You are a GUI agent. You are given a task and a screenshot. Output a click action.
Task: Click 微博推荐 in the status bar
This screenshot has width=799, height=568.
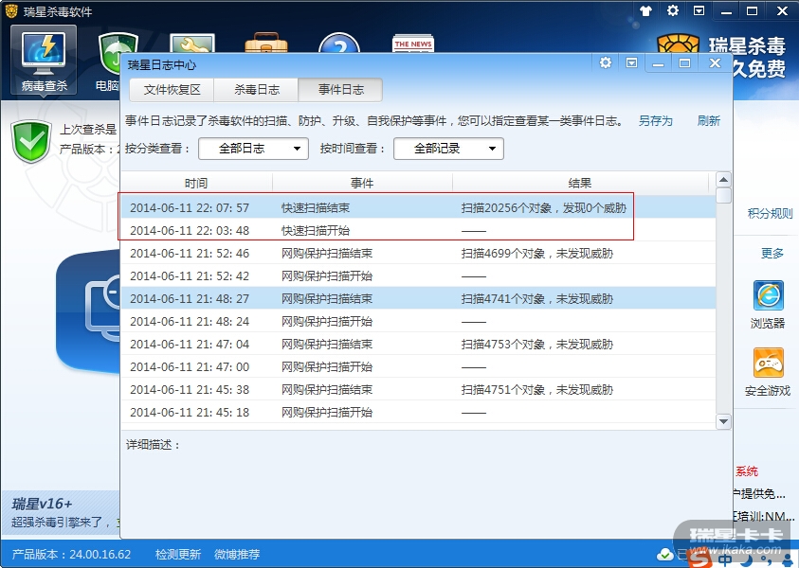237,554
